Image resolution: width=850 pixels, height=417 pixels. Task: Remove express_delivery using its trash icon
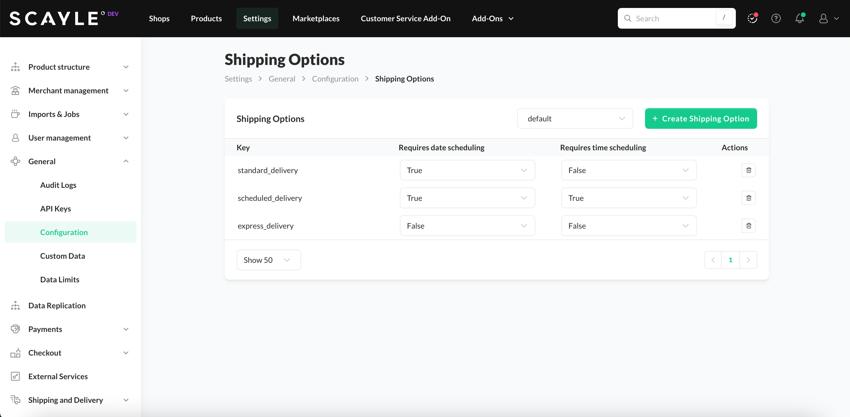[x=748, y=226]
